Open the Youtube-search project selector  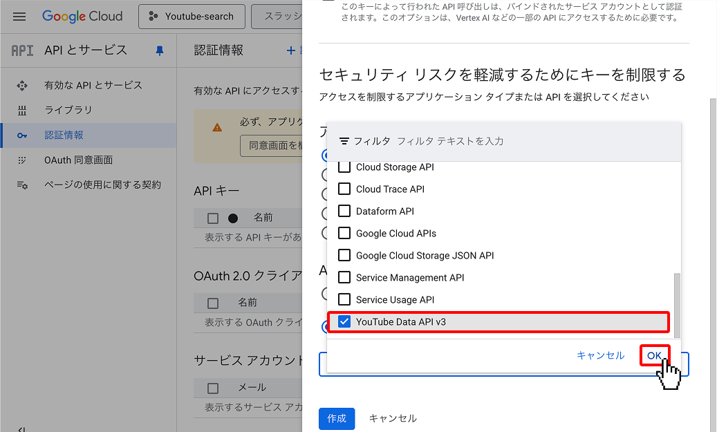(192, 17)
